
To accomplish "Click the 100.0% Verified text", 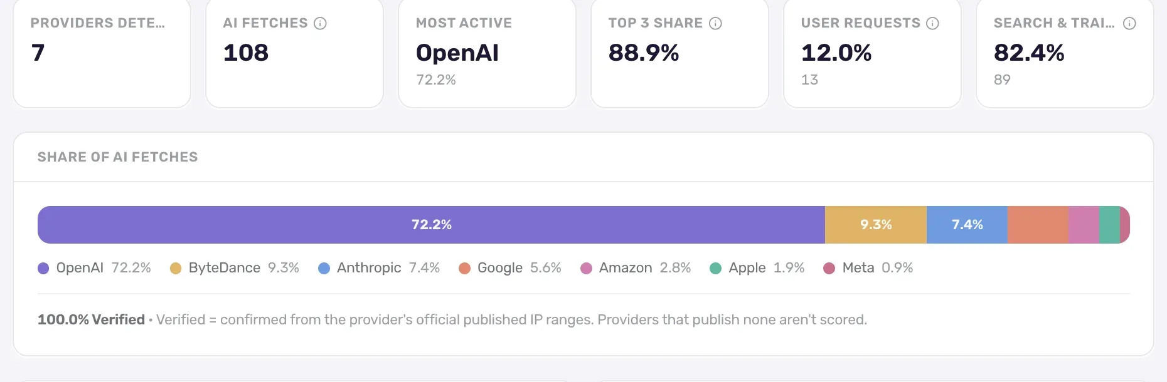I will tap(91, 320).
